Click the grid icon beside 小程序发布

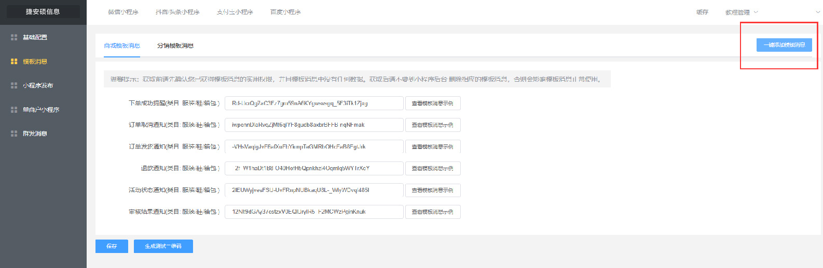[14, 85]
